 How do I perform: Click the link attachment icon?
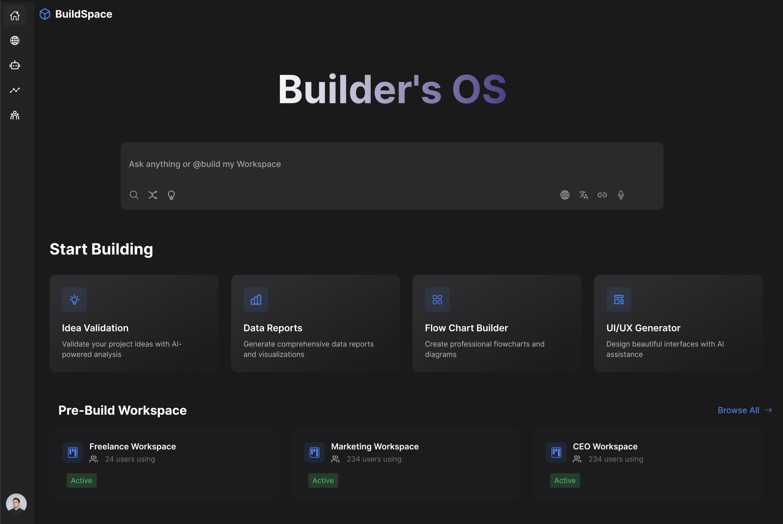602,195
